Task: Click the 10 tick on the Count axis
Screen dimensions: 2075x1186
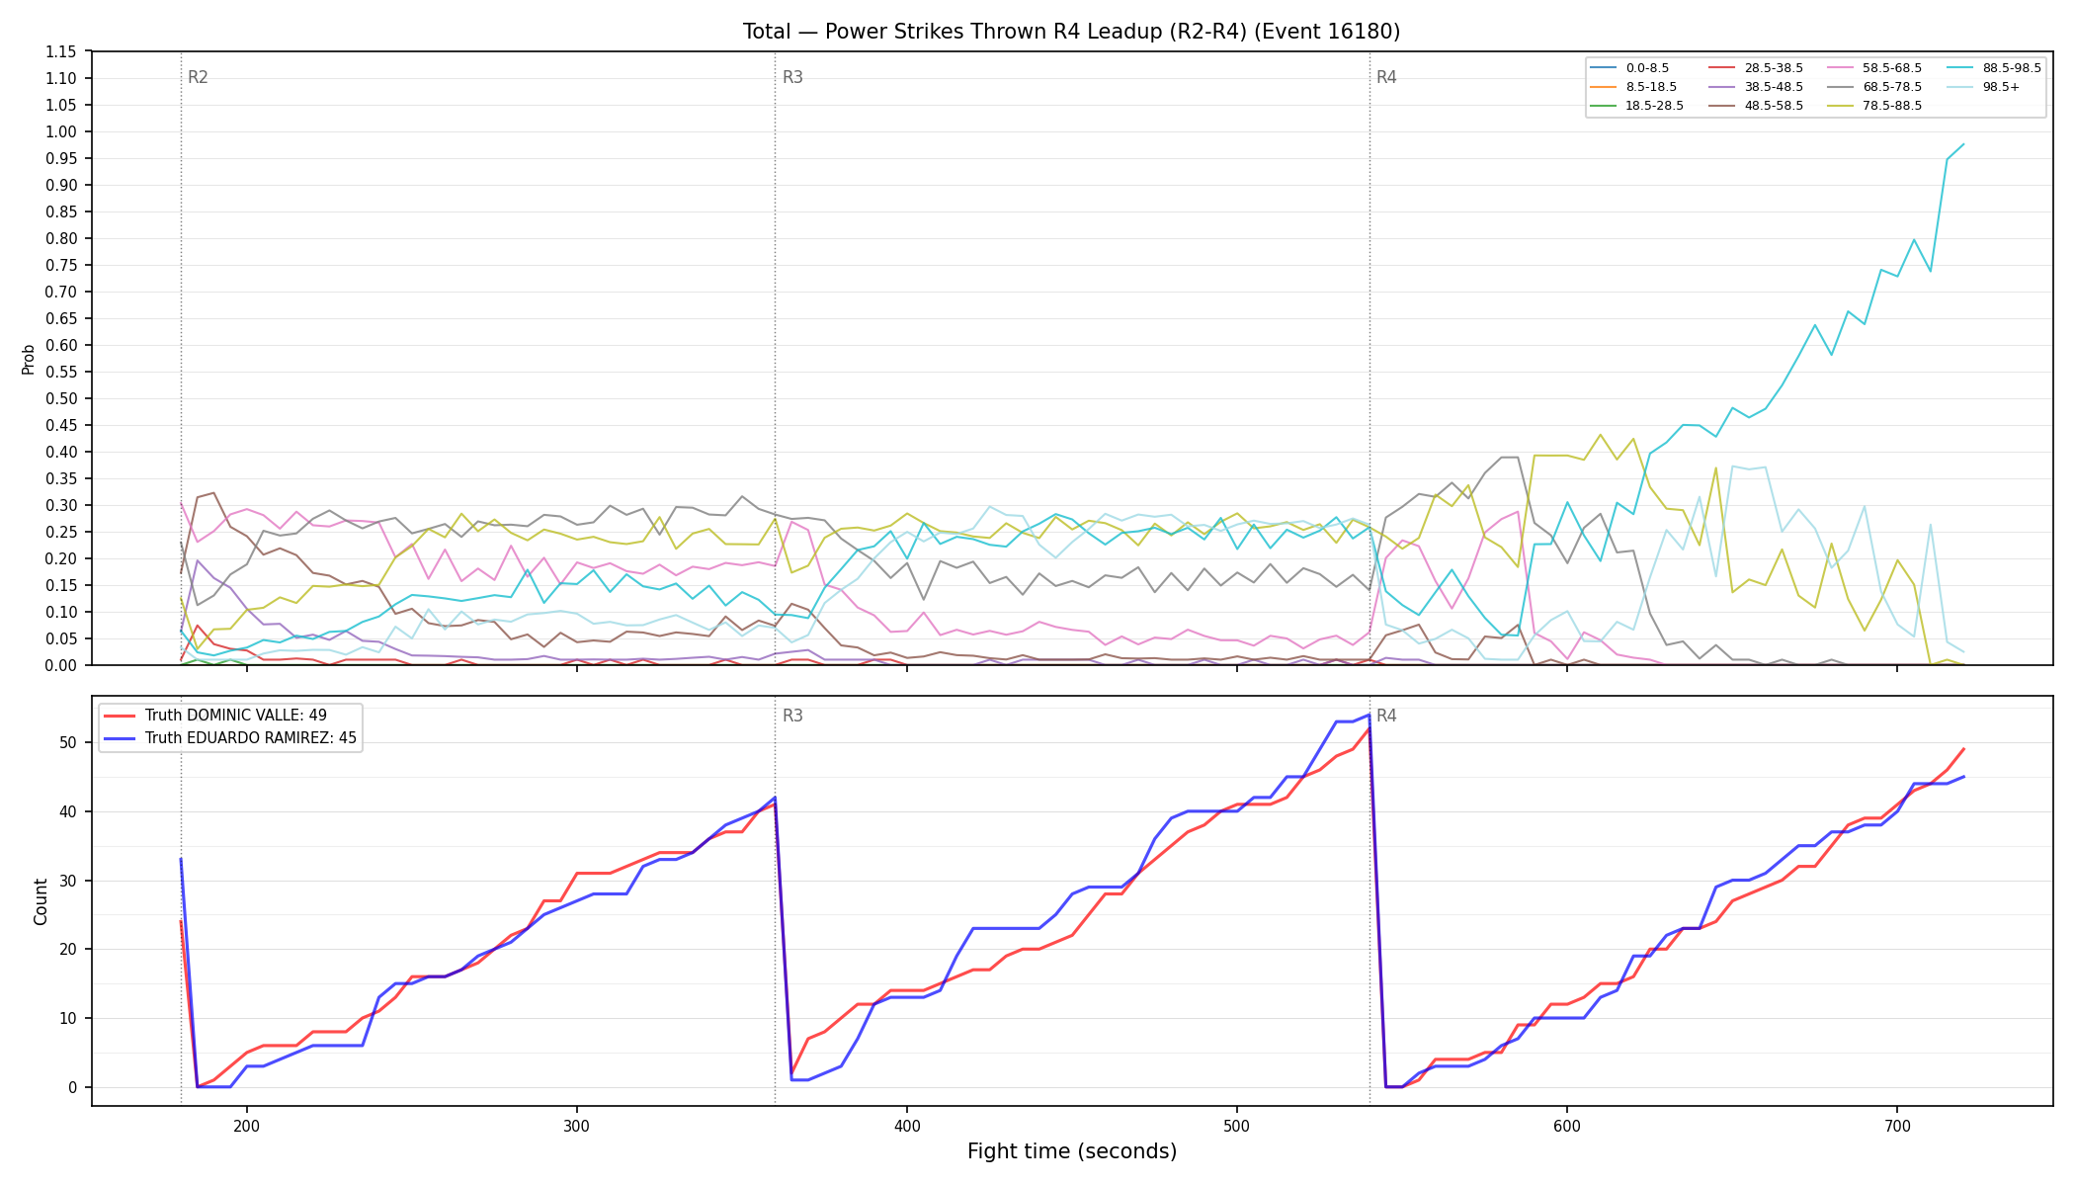Action: [67, 1018]
